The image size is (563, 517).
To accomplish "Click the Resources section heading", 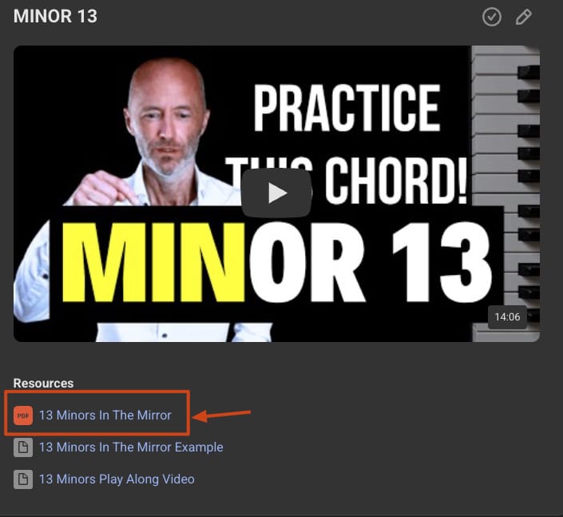I will click(43, 383).
